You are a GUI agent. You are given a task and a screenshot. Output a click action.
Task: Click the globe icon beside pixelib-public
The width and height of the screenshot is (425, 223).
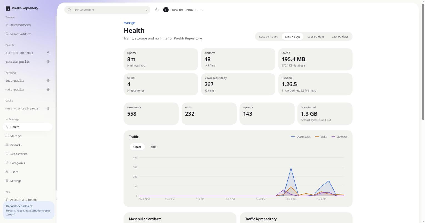48,62
